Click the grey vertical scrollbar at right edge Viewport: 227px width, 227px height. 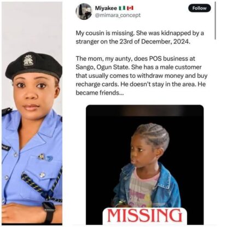click(216, 20)
